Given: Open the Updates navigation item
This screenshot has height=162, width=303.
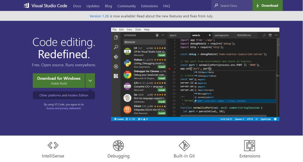Looking at the screenshot, I should 93,6.
